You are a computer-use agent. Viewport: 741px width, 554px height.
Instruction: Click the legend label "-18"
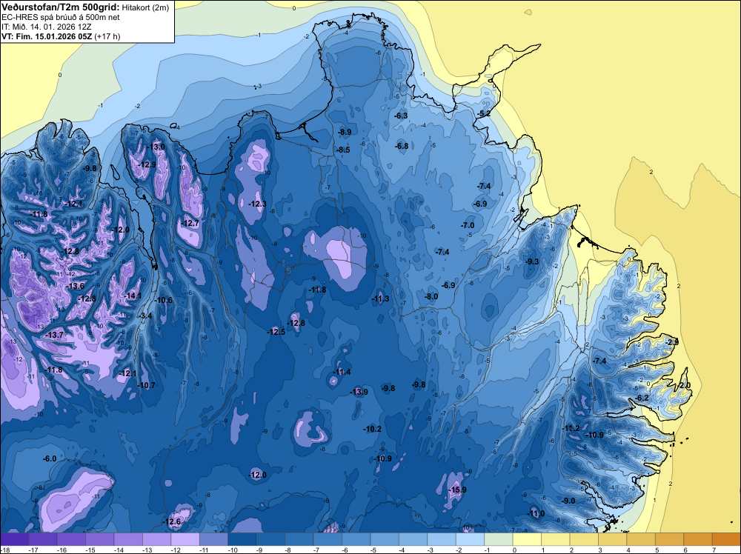point(4,550)
